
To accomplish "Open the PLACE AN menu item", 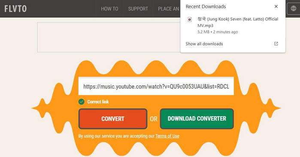I will [168, 9].
